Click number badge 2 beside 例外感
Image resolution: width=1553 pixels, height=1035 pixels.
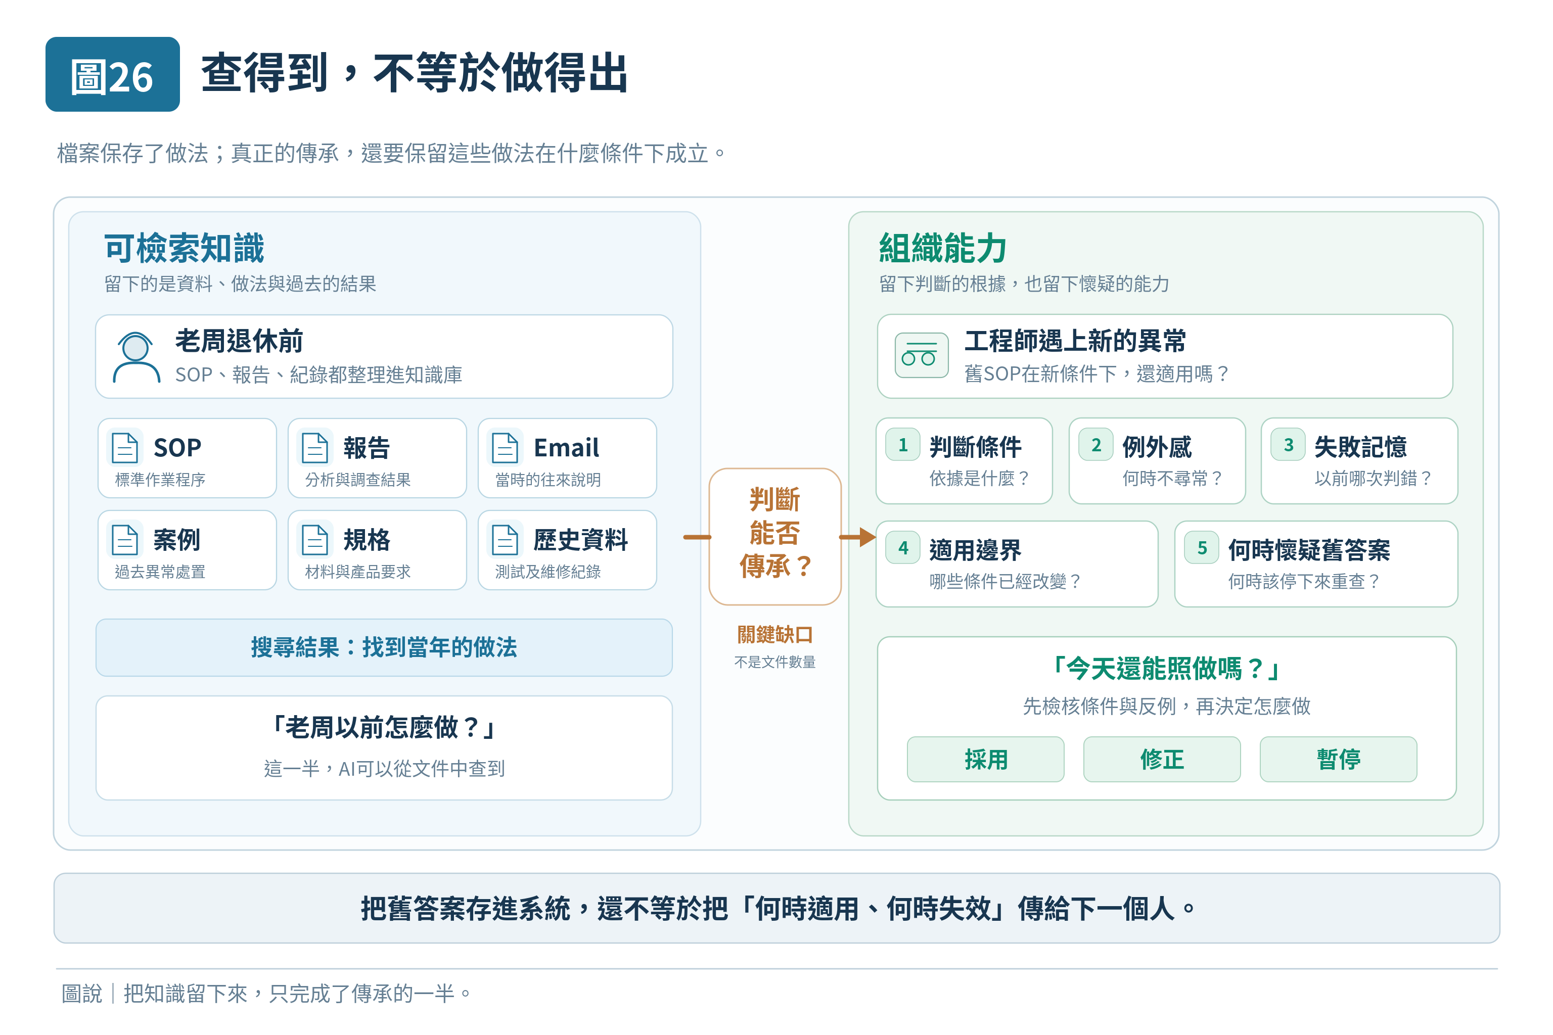(x=1096, y=445)
